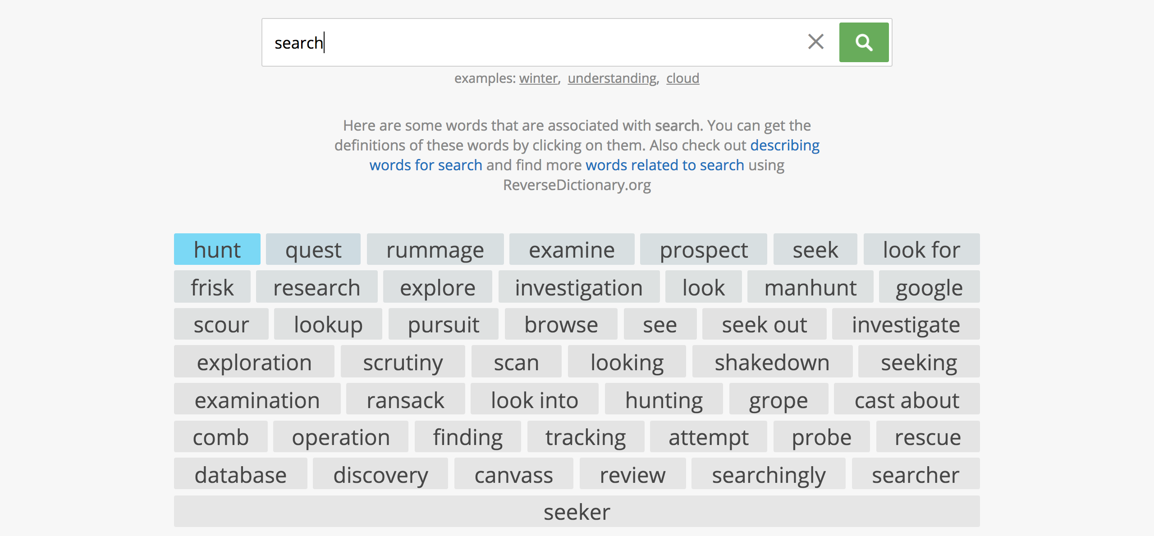The height and width of the screenshot is (536, 1154).
Task: Choose the 'rummage' word tile
Action: 435,250
